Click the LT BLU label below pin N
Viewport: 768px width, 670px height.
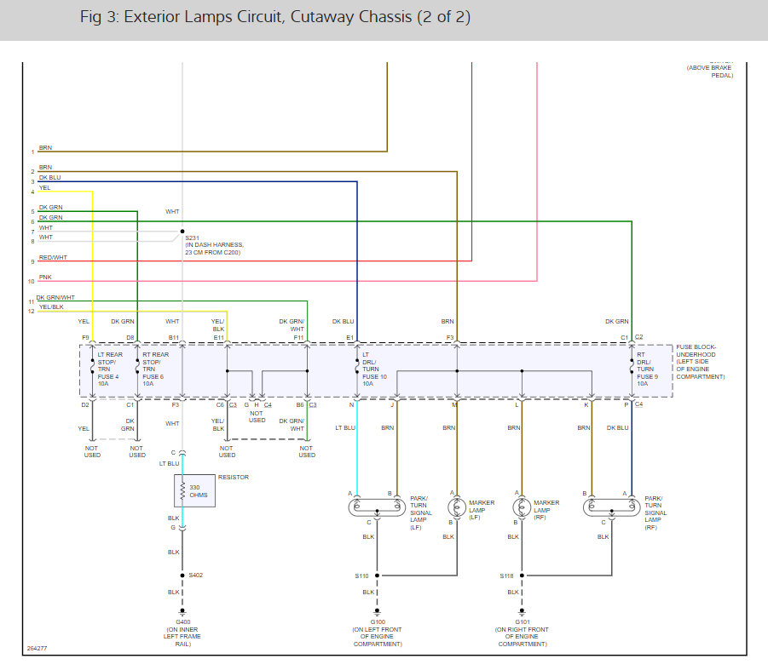[x=345, y=428]
